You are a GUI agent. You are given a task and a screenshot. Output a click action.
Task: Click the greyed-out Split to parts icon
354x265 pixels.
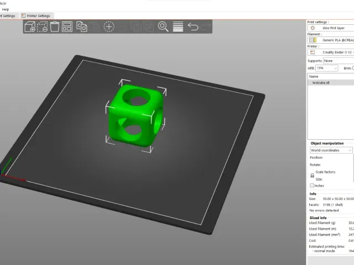coord(149,26)
